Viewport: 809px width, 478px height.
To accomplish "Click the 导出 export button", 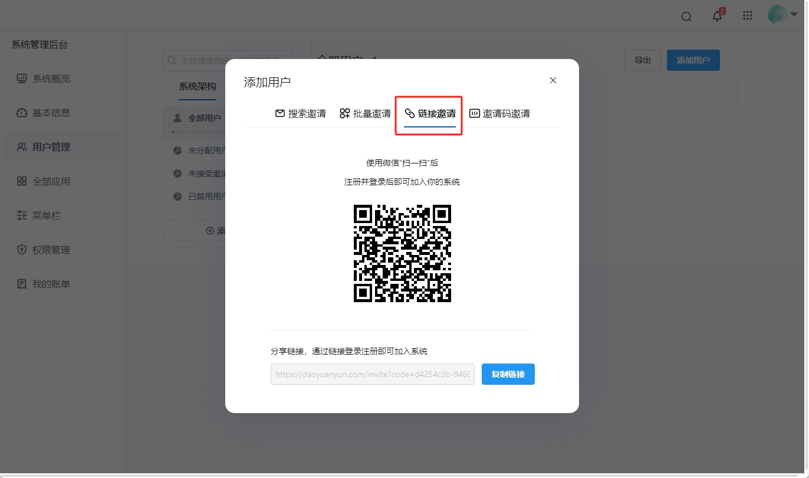I will tap(642, 60).
